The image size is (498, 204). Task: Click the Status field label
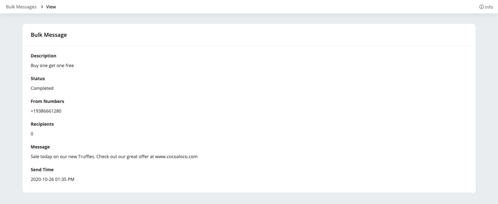tap(38, 78)
